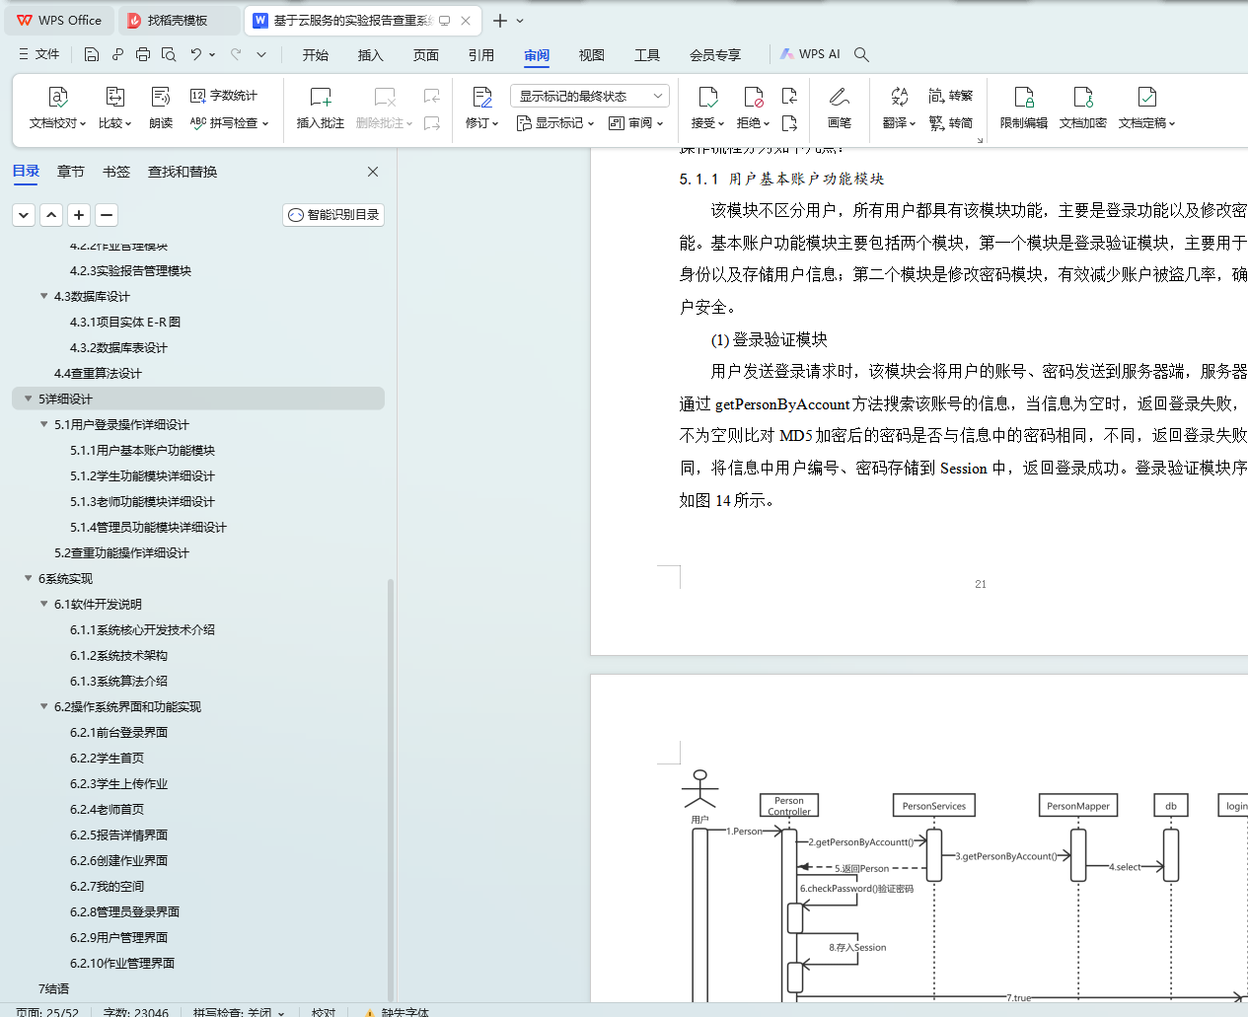Click the print icon in quick toolbar
Image resolution: width=1248 pixels, height=1017 pixels.
(143, 54)
